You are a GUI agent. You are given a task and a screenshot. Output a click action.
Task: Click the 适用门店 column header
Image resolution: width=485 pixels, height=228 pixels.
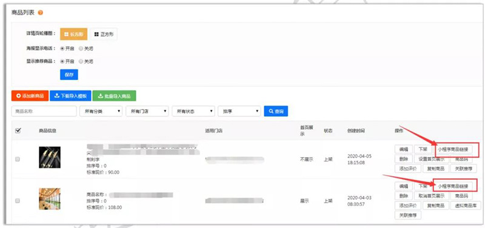point(214,130)
